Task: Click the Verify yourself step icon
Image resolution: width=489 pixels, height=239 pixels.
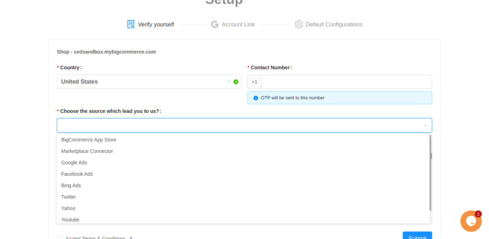Action: (x=131, y=24)
